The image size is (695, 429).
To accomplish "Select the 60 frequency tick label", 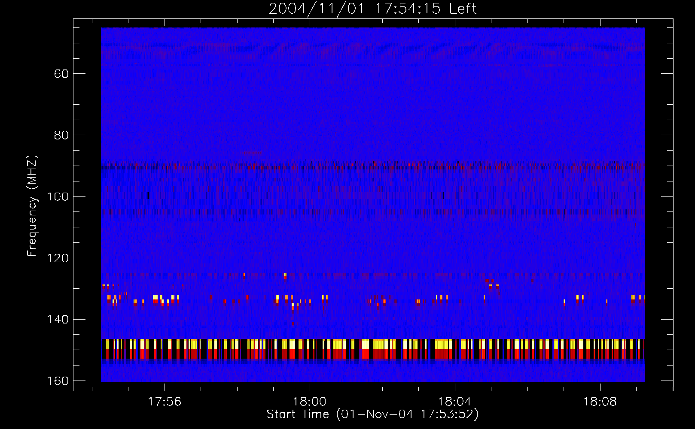I will click(x=61, y=74).
